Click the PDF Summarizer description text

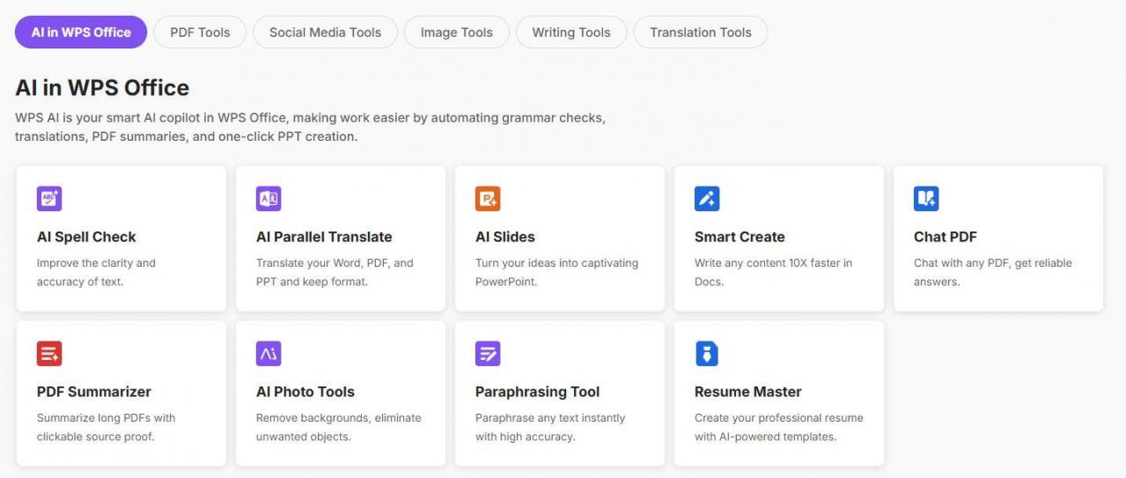106,427
